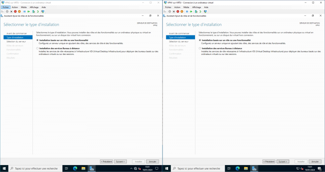Go to Avant de commencer step in VPN1
The image size is (325, 172).
179,33
